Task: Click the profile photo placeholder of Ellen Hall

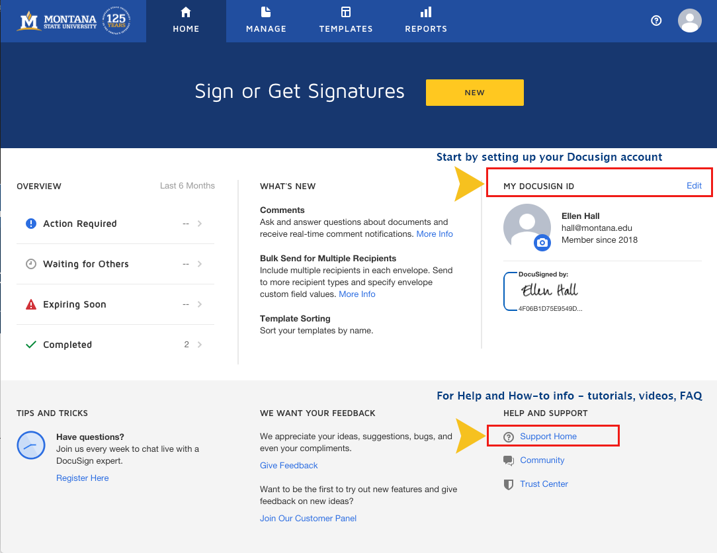Action: [527, 226]
